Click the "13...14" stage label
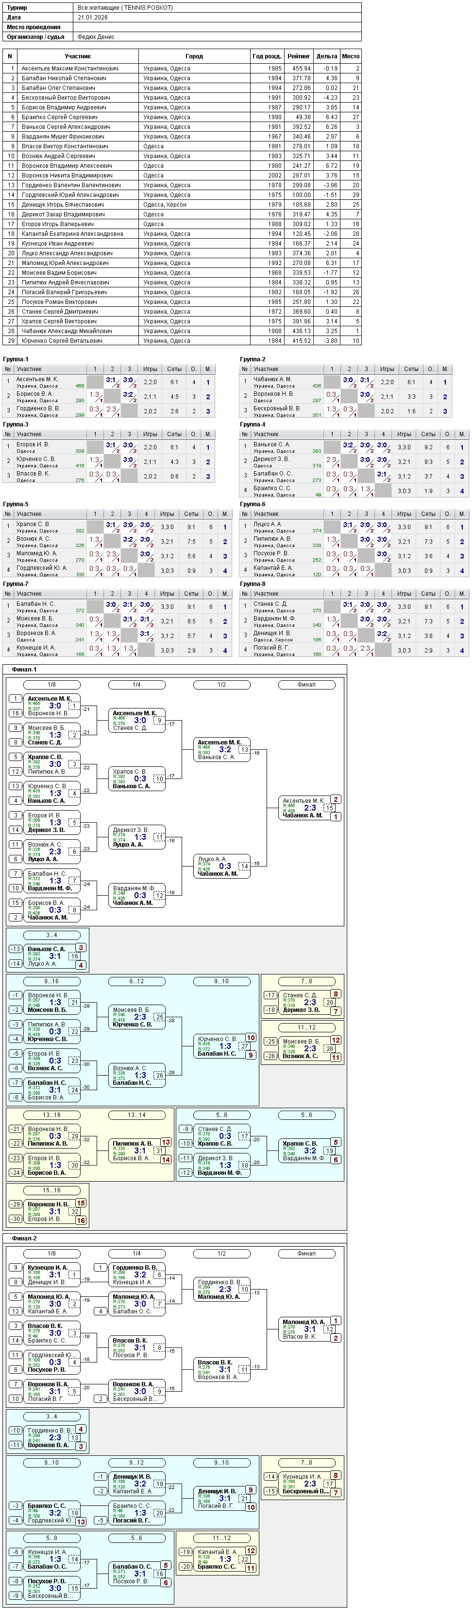The width and height of the screenshot is (474, 1610). pyautogui.click(x=137, y=1115)
